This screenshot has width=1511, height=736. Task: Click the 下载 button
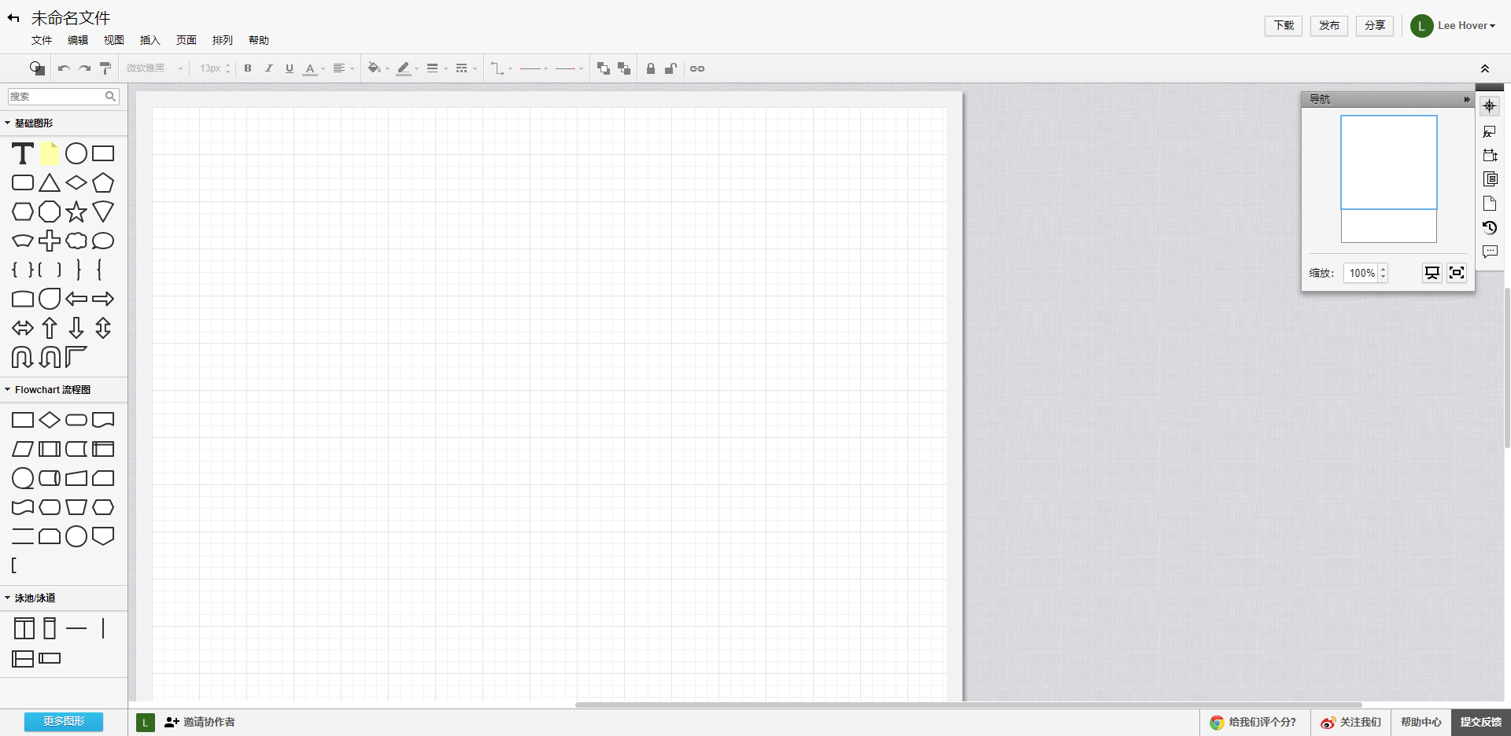point(1284,26)
